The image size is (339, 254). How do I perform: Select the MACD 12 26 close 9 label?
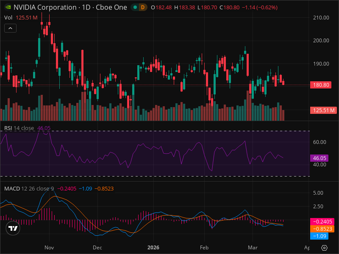coord(29,188)
